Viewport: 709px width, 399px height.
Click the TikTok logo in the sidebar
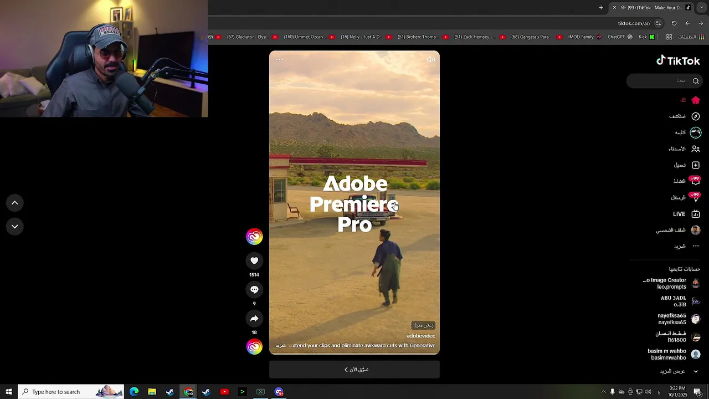(678, 61)
